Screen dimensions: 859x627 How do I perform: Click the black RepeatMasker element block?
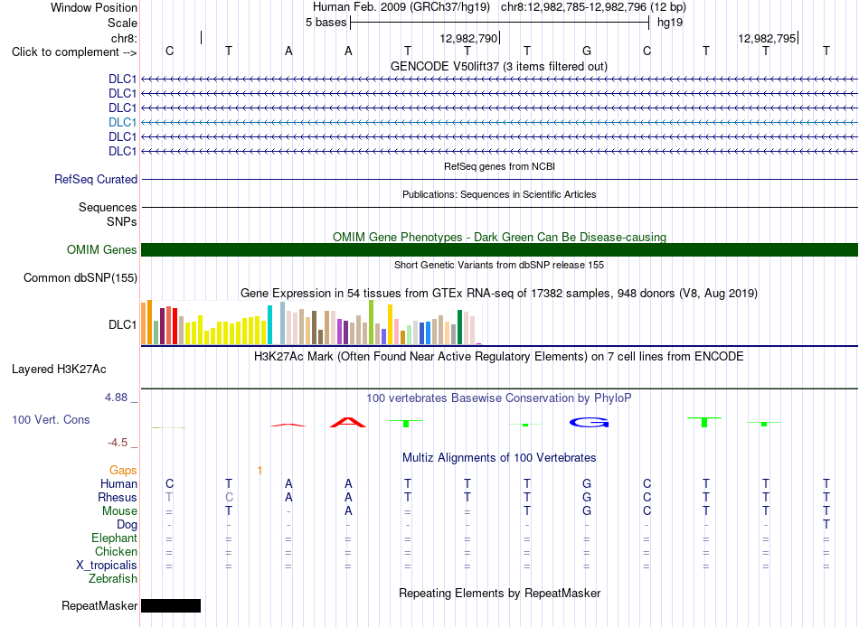[x=171, y=605]
